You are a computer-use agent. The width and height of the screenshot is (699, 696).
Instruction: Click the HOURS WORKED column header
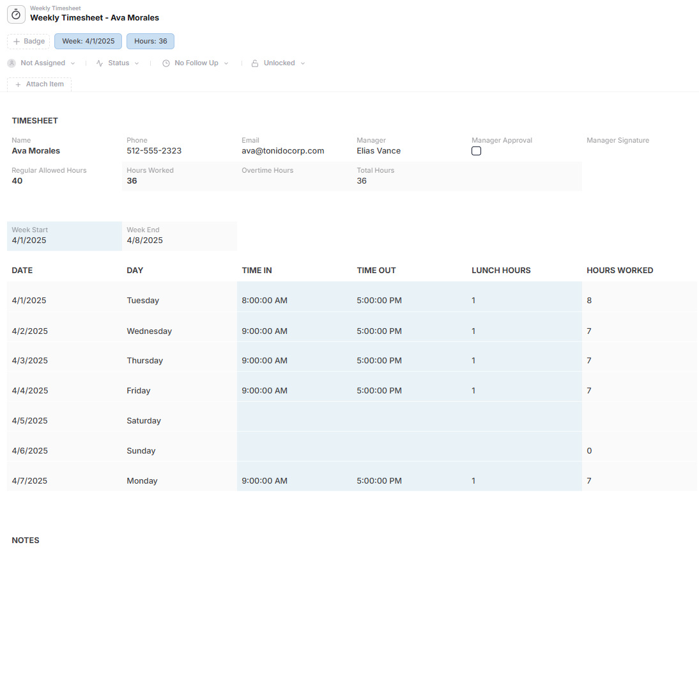click(x=620, y=271)
